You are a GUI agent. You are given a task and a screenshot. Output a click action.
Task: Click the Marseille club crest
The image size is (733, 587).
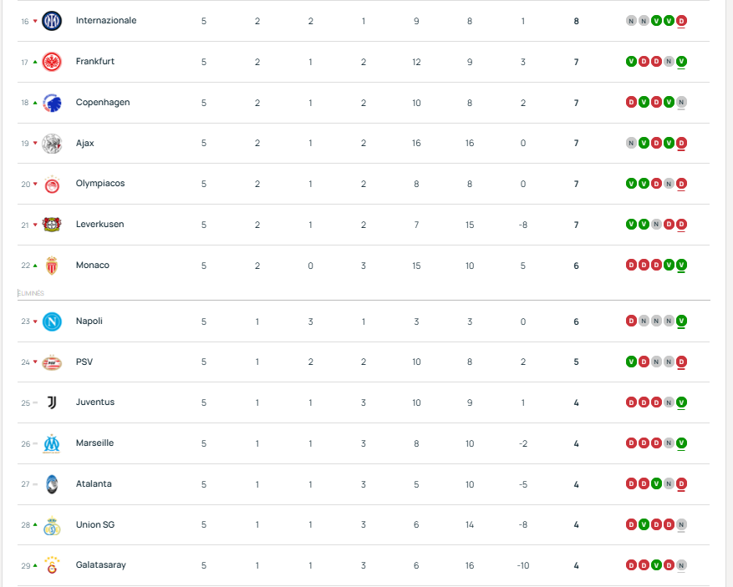pyautogui.click(x=52, y=443)
